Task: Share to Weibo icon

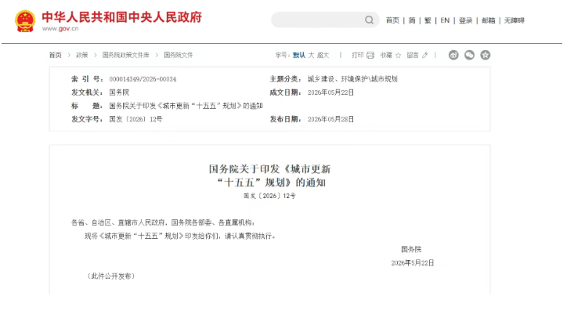Action: tap(453, 55)
